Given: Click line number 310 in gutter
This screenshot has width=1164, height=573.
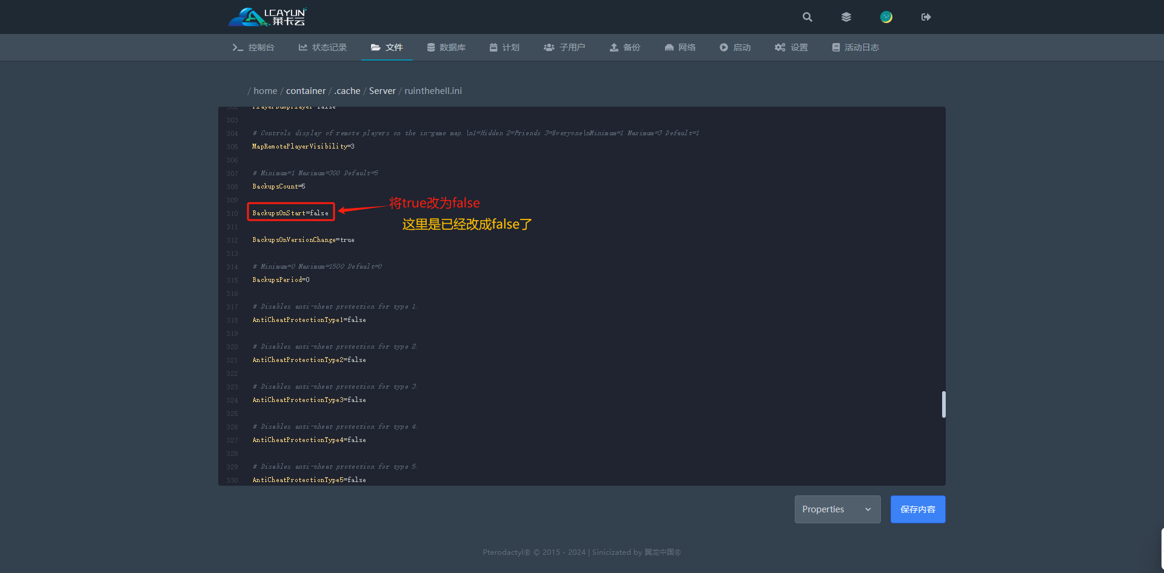Looking at the screenshot, I should point(232,213).
